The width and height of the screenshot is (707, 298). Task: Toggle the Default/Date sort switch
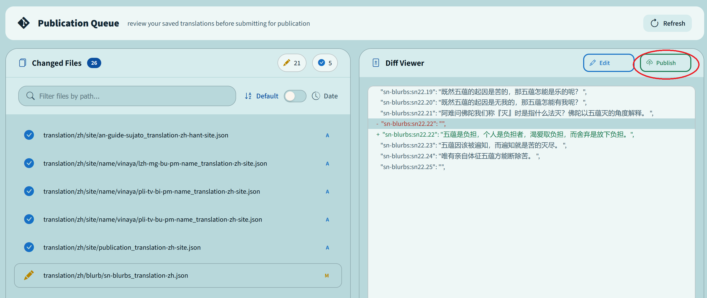295,96
